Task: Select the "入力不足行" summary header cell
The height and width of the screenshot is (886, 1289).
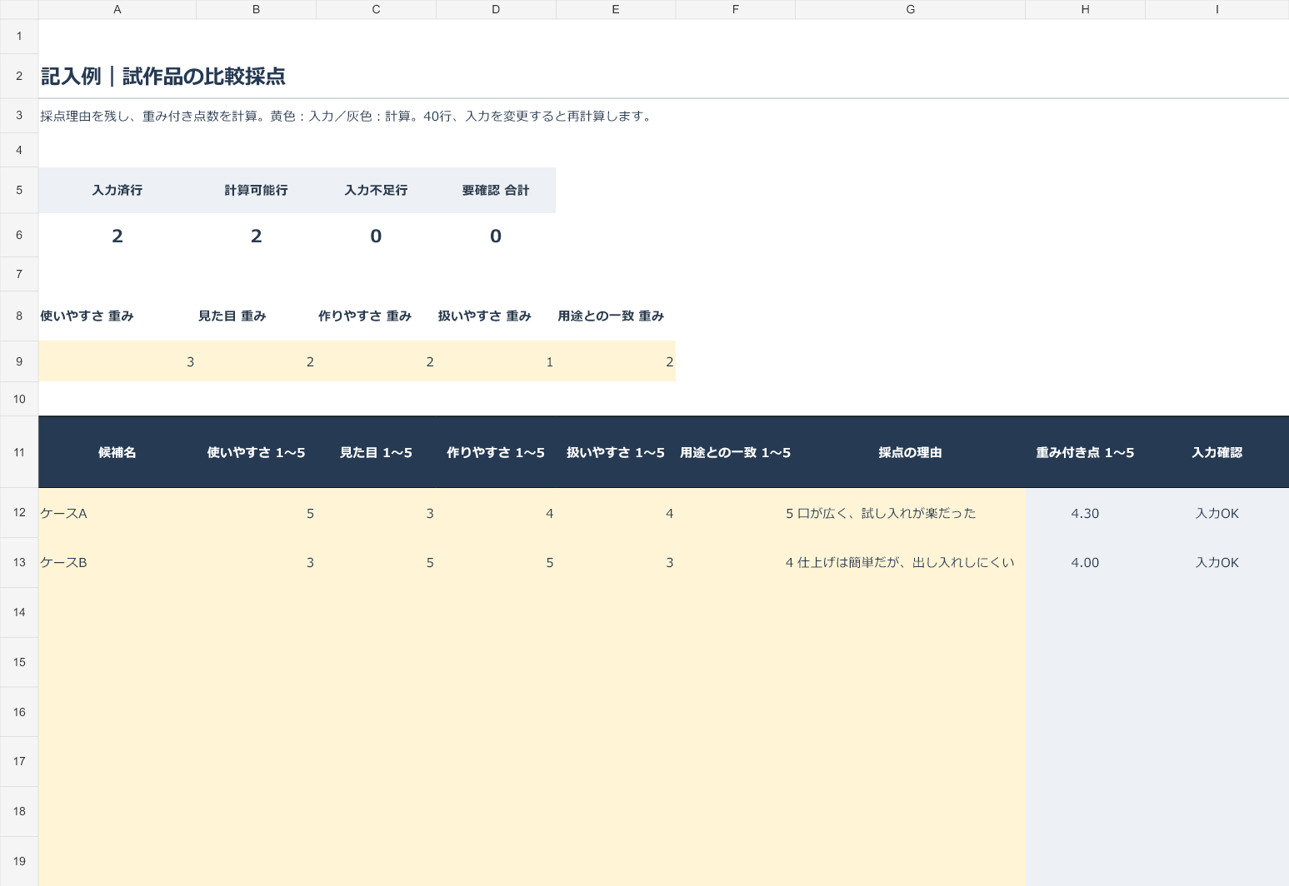Action: tap(376, 190)
